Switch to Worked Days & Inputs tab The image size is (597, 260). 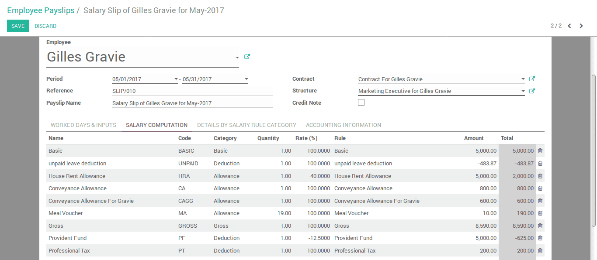pos(83,125)
